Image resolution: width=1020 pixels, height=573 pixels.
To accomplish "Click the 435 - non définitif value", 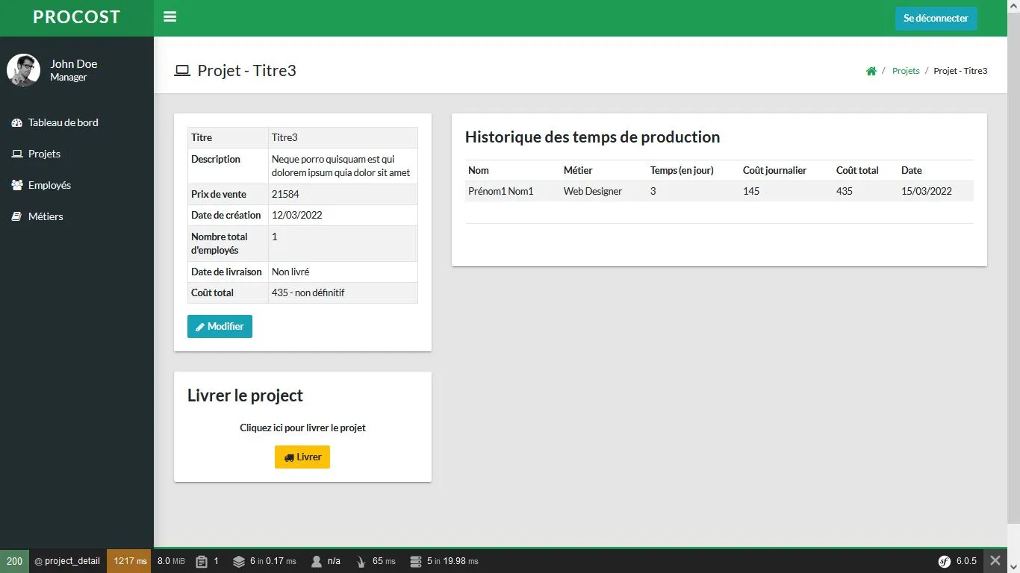I will click(308, 292).
